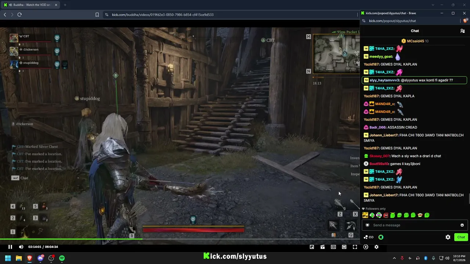Click the Brave icon in the taskbar

pyautogui.click(x=29, y=258)
